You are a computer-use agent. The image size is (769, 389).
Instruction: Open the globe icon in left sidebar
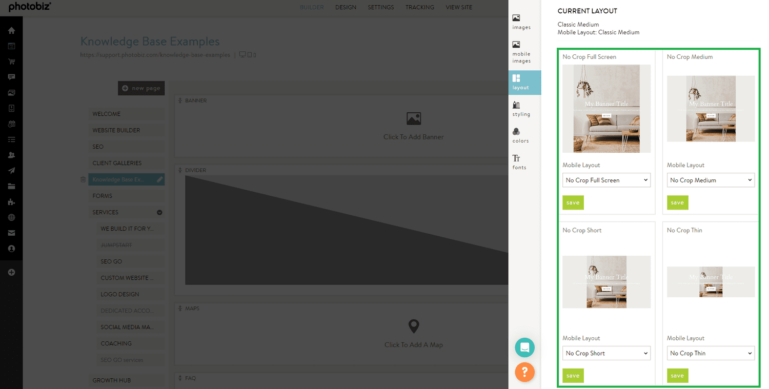(x=11, y=217)
